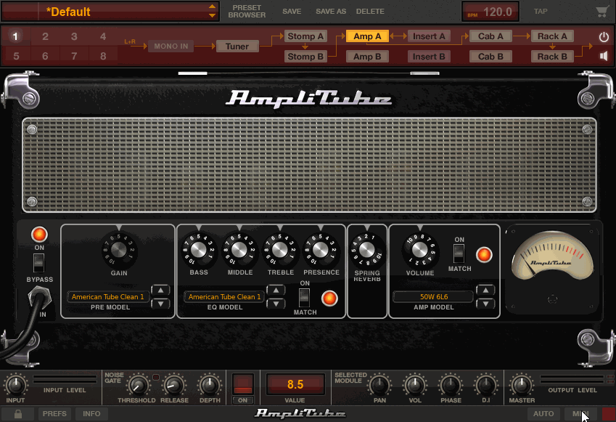Open the PRESET BROWSER

(x=247, y=12)
